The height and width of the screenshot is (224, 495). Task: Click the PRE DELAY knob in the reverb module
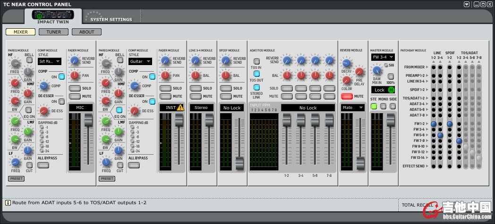point(359,72)
